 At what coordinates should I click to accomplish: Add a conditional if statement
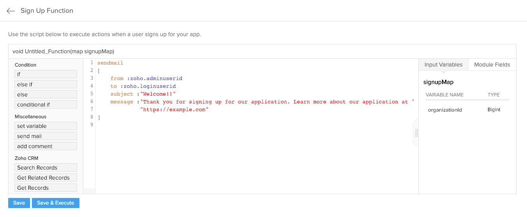click(x=46, y=105)
